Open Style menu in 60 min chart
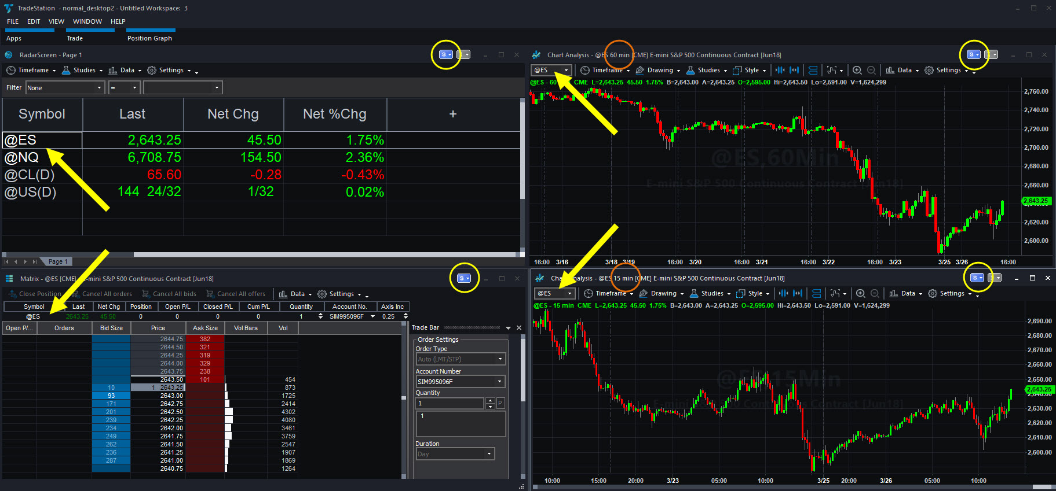 (x=749, y=70)
